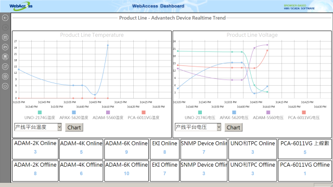Viewport: 333px width, 187px height.
Task: Click the WebAccess logo
Action: (21, 6)
